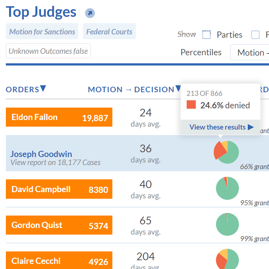Click the David Campbell orders bar
The height and width of the screenshot is (269, 269).
tap(59, 189)
